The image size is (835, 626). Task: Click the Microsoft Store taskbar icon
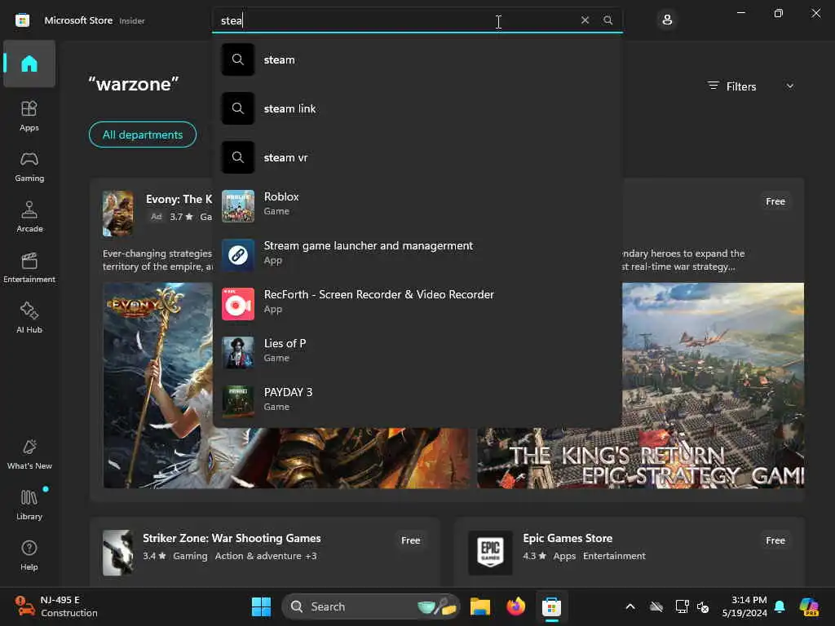pyautogui.click(x=552, y=606)
